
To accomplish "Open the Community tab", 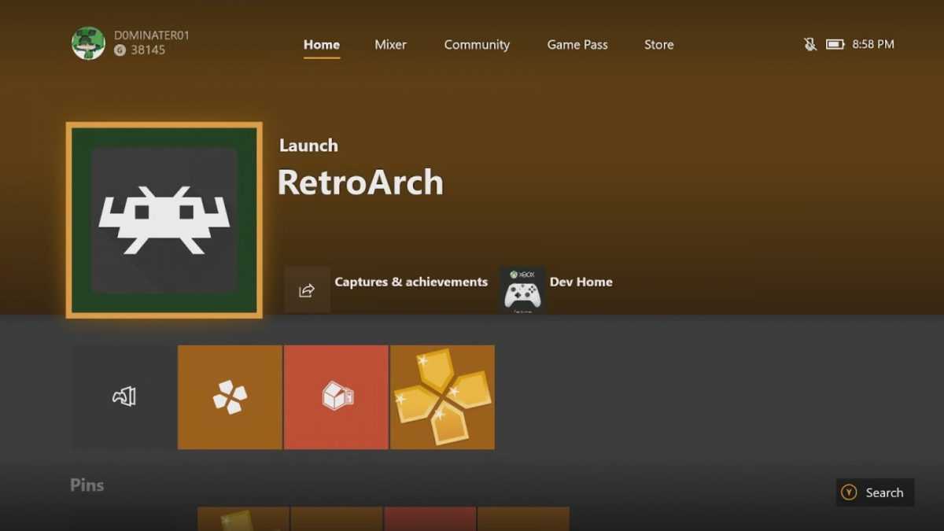I will pyautogui.click(x=477, y=45).
